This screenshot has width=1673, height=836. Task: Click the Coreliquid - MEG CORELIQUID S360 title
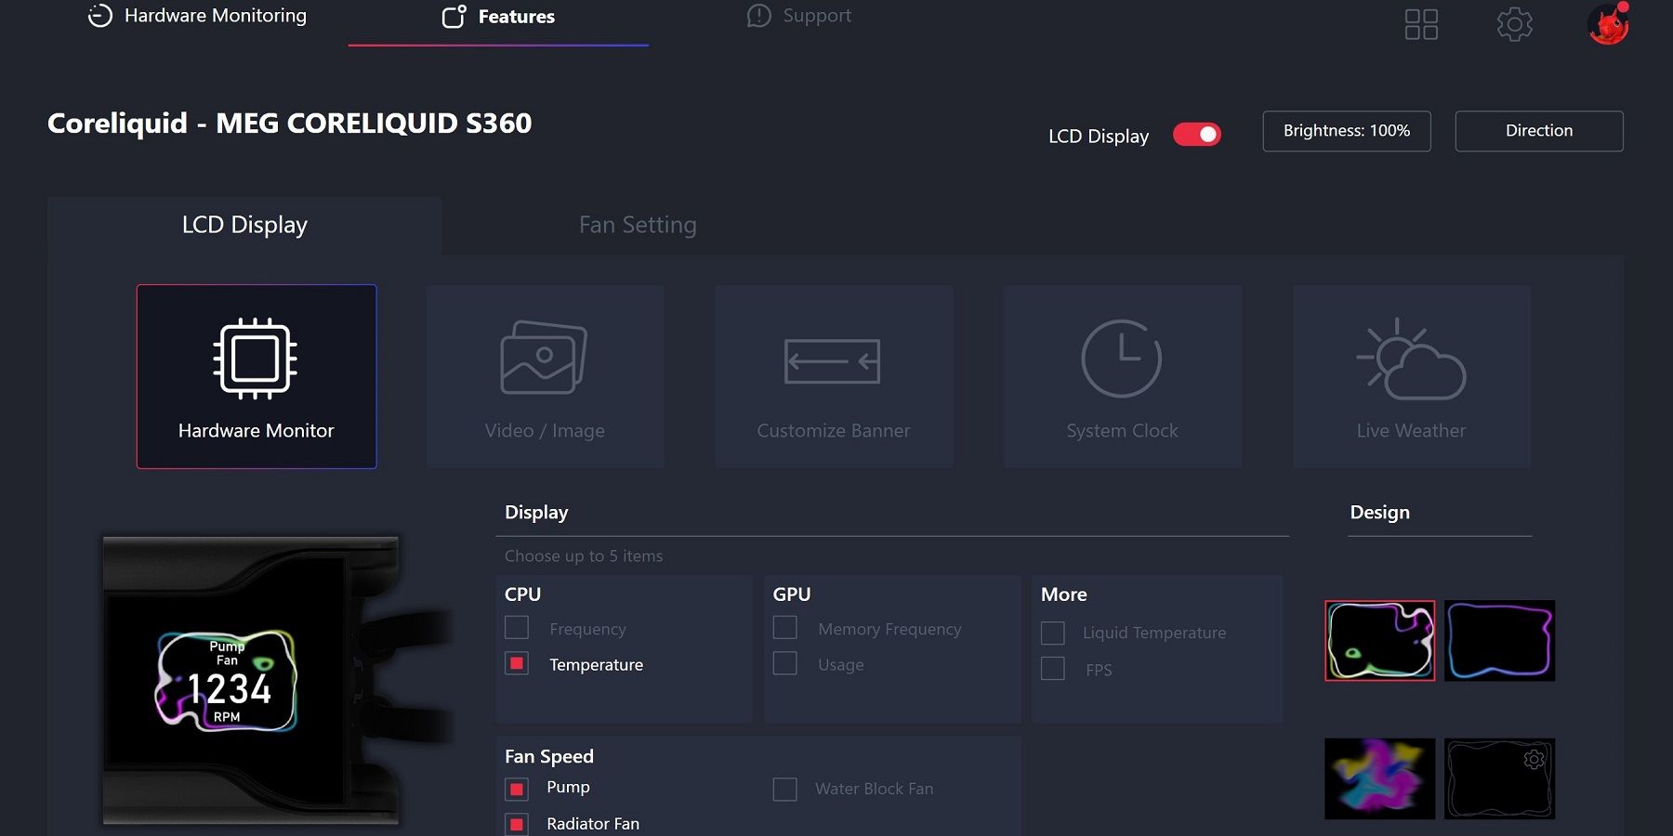point(290,124)
